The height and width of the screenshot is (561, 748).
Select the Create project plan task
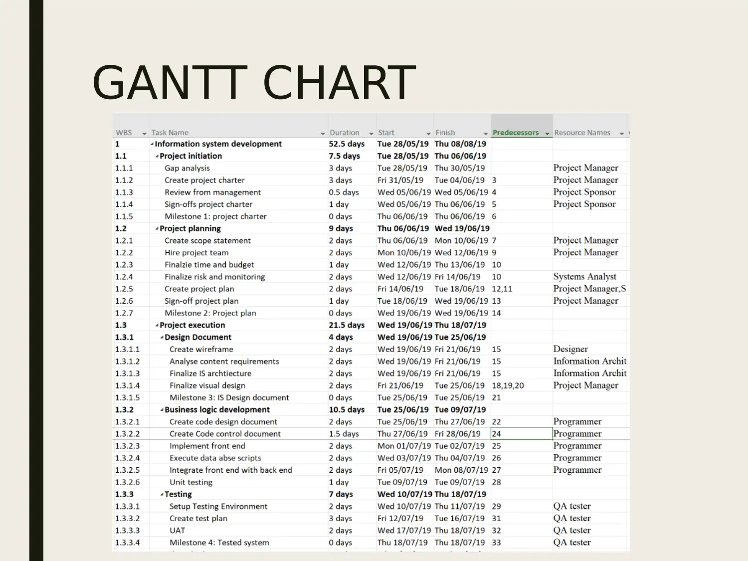pyautogui.click(x=199, y=289)
